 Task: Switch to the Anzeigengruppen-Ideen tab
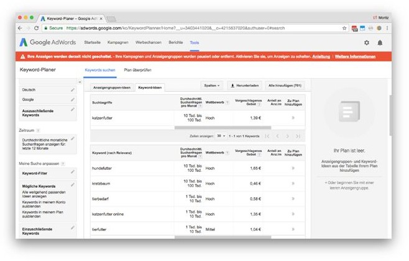[x=111, y=88]
